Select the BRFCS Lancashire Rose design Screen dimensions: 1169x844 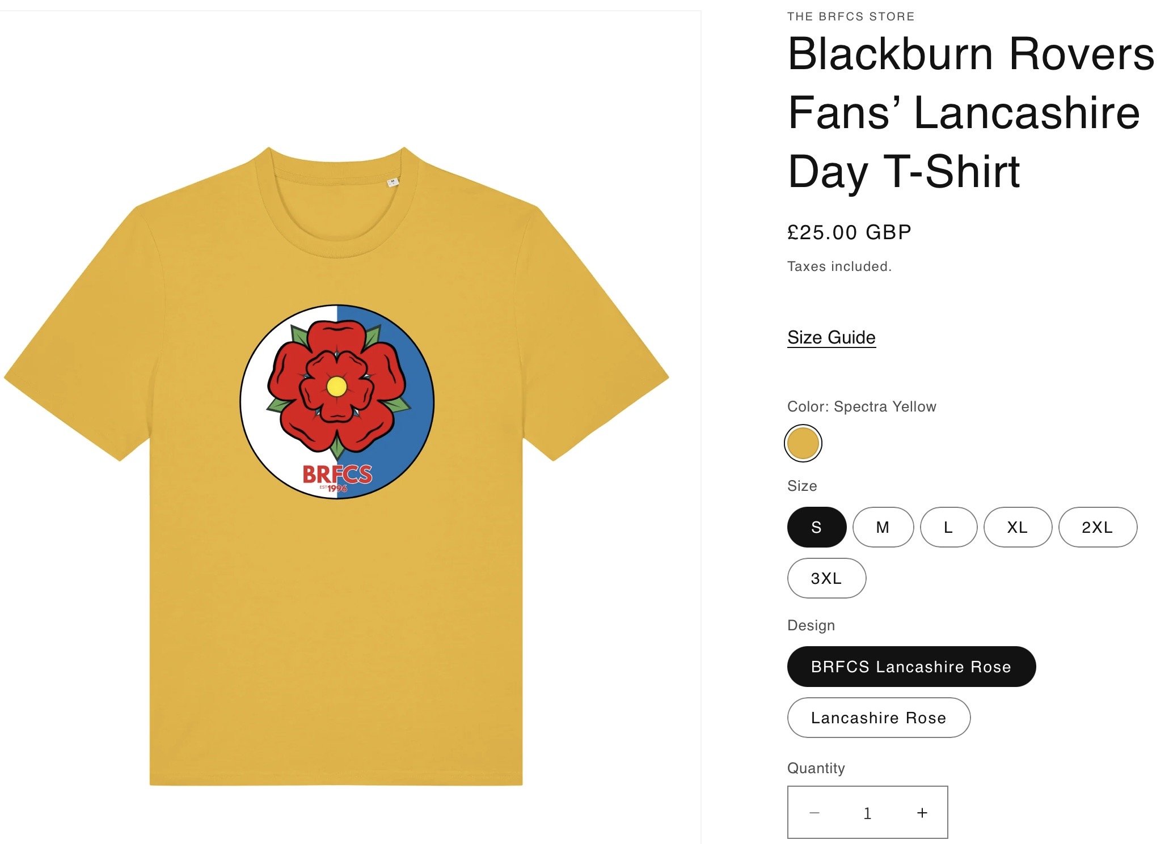click(x=911, y=667)
